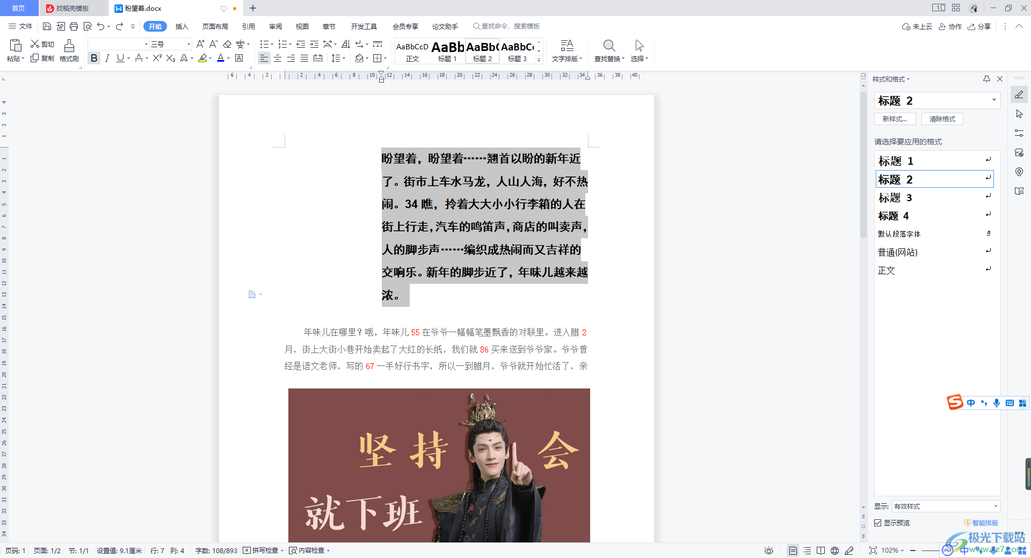Screen dimensions: 1031x558
Task: Click the Print icon in quick access bar
Action: [x=74, y=26]
